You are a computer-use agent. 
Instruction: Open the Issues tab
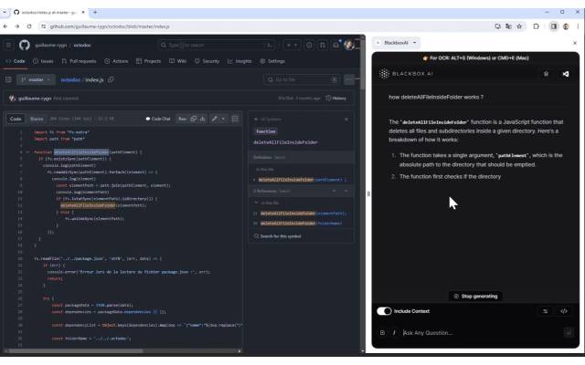pyautogui.click(x=43, y=61)
